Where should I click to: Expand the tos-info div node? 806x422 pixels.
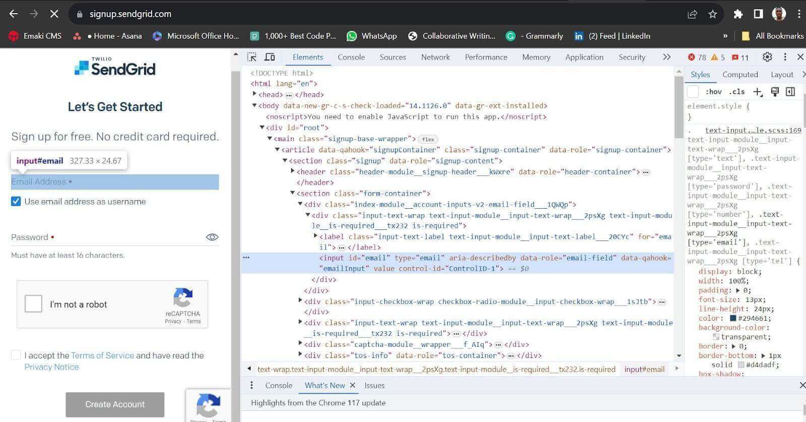click(300, 355)
